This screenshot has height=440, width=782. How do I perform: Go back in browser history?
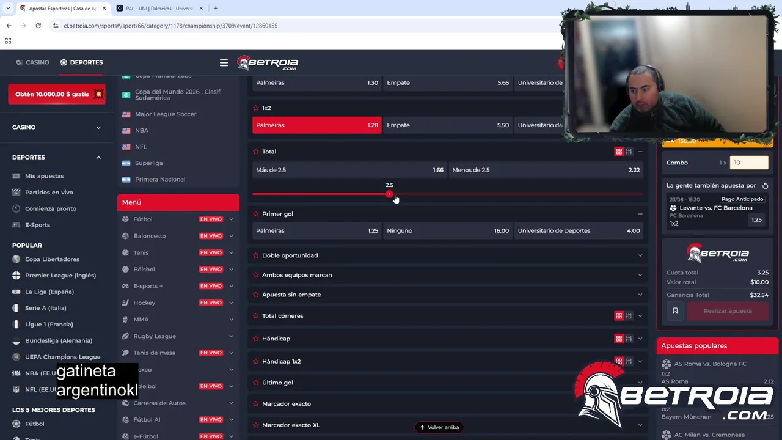9,26
